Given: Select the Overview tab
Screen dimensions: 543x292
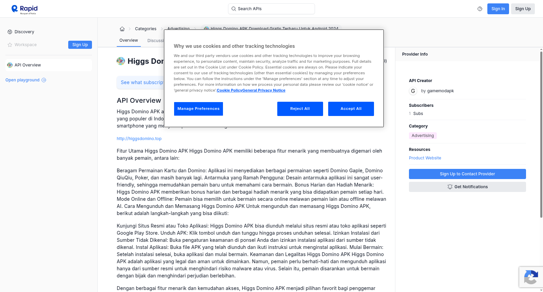Looking at the screenshot, I should click(x=129, y=40).
